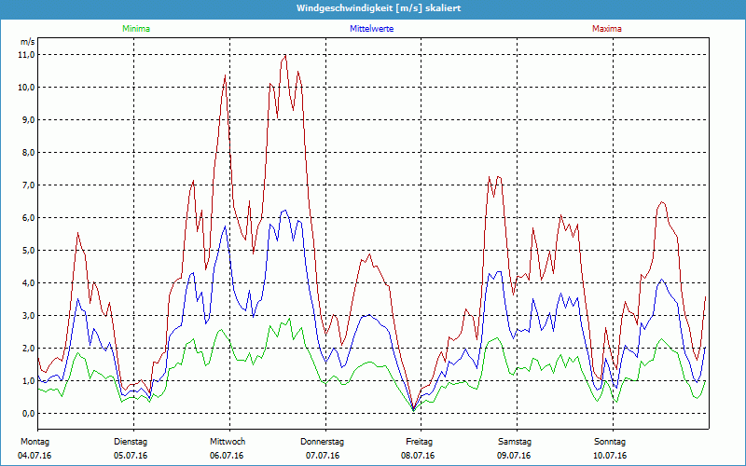Image resolution: width=746 pixels, height=466 pixels.
Task: Click the 9,0 y-axis value
Action: point(29,120)
